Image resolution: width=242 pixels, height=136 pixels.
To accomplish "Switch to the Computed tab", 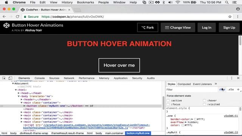I will coord(184,84).
